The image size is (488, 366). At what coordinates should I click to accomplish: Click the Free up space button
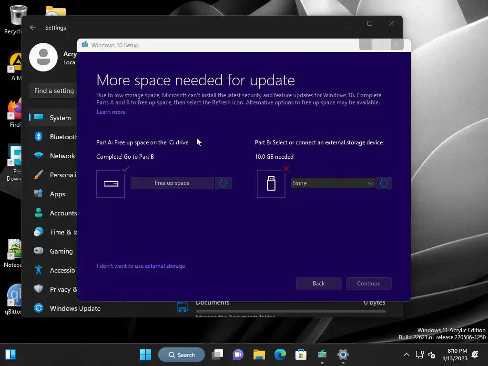point(172,183)
